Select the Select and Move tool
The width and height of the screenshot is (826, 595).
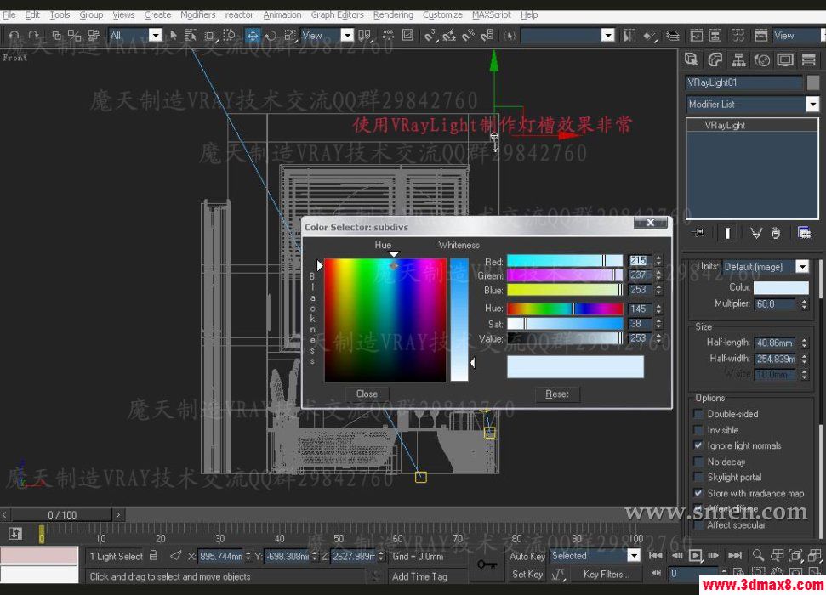(253, 36)
